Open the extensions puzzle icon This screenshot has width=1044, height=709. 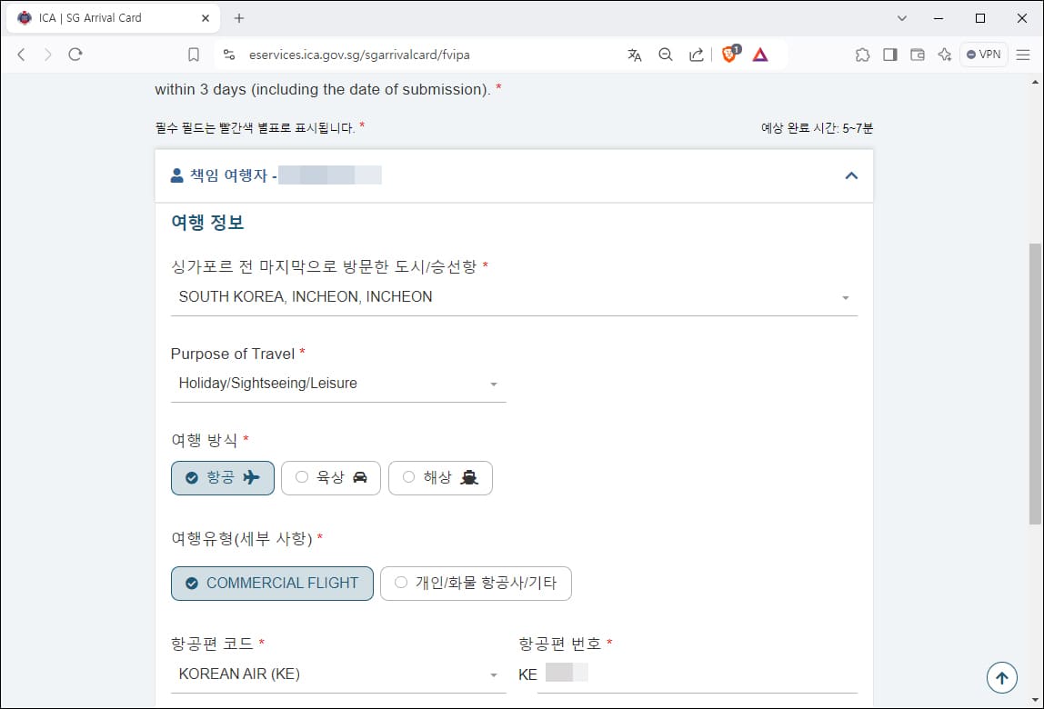coord(862,55)
